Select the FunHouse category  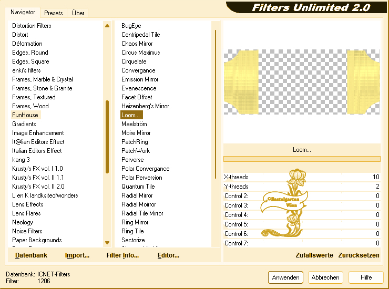click(25, 115)
